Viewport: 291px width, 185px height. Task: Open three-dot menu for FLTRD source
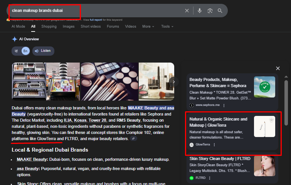210,178
